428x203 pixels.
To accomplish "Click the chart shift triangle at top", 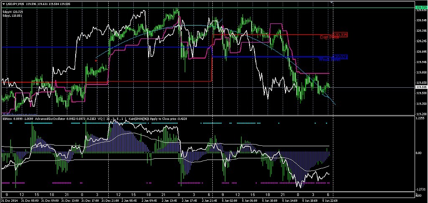I will [x=332, y=2].
